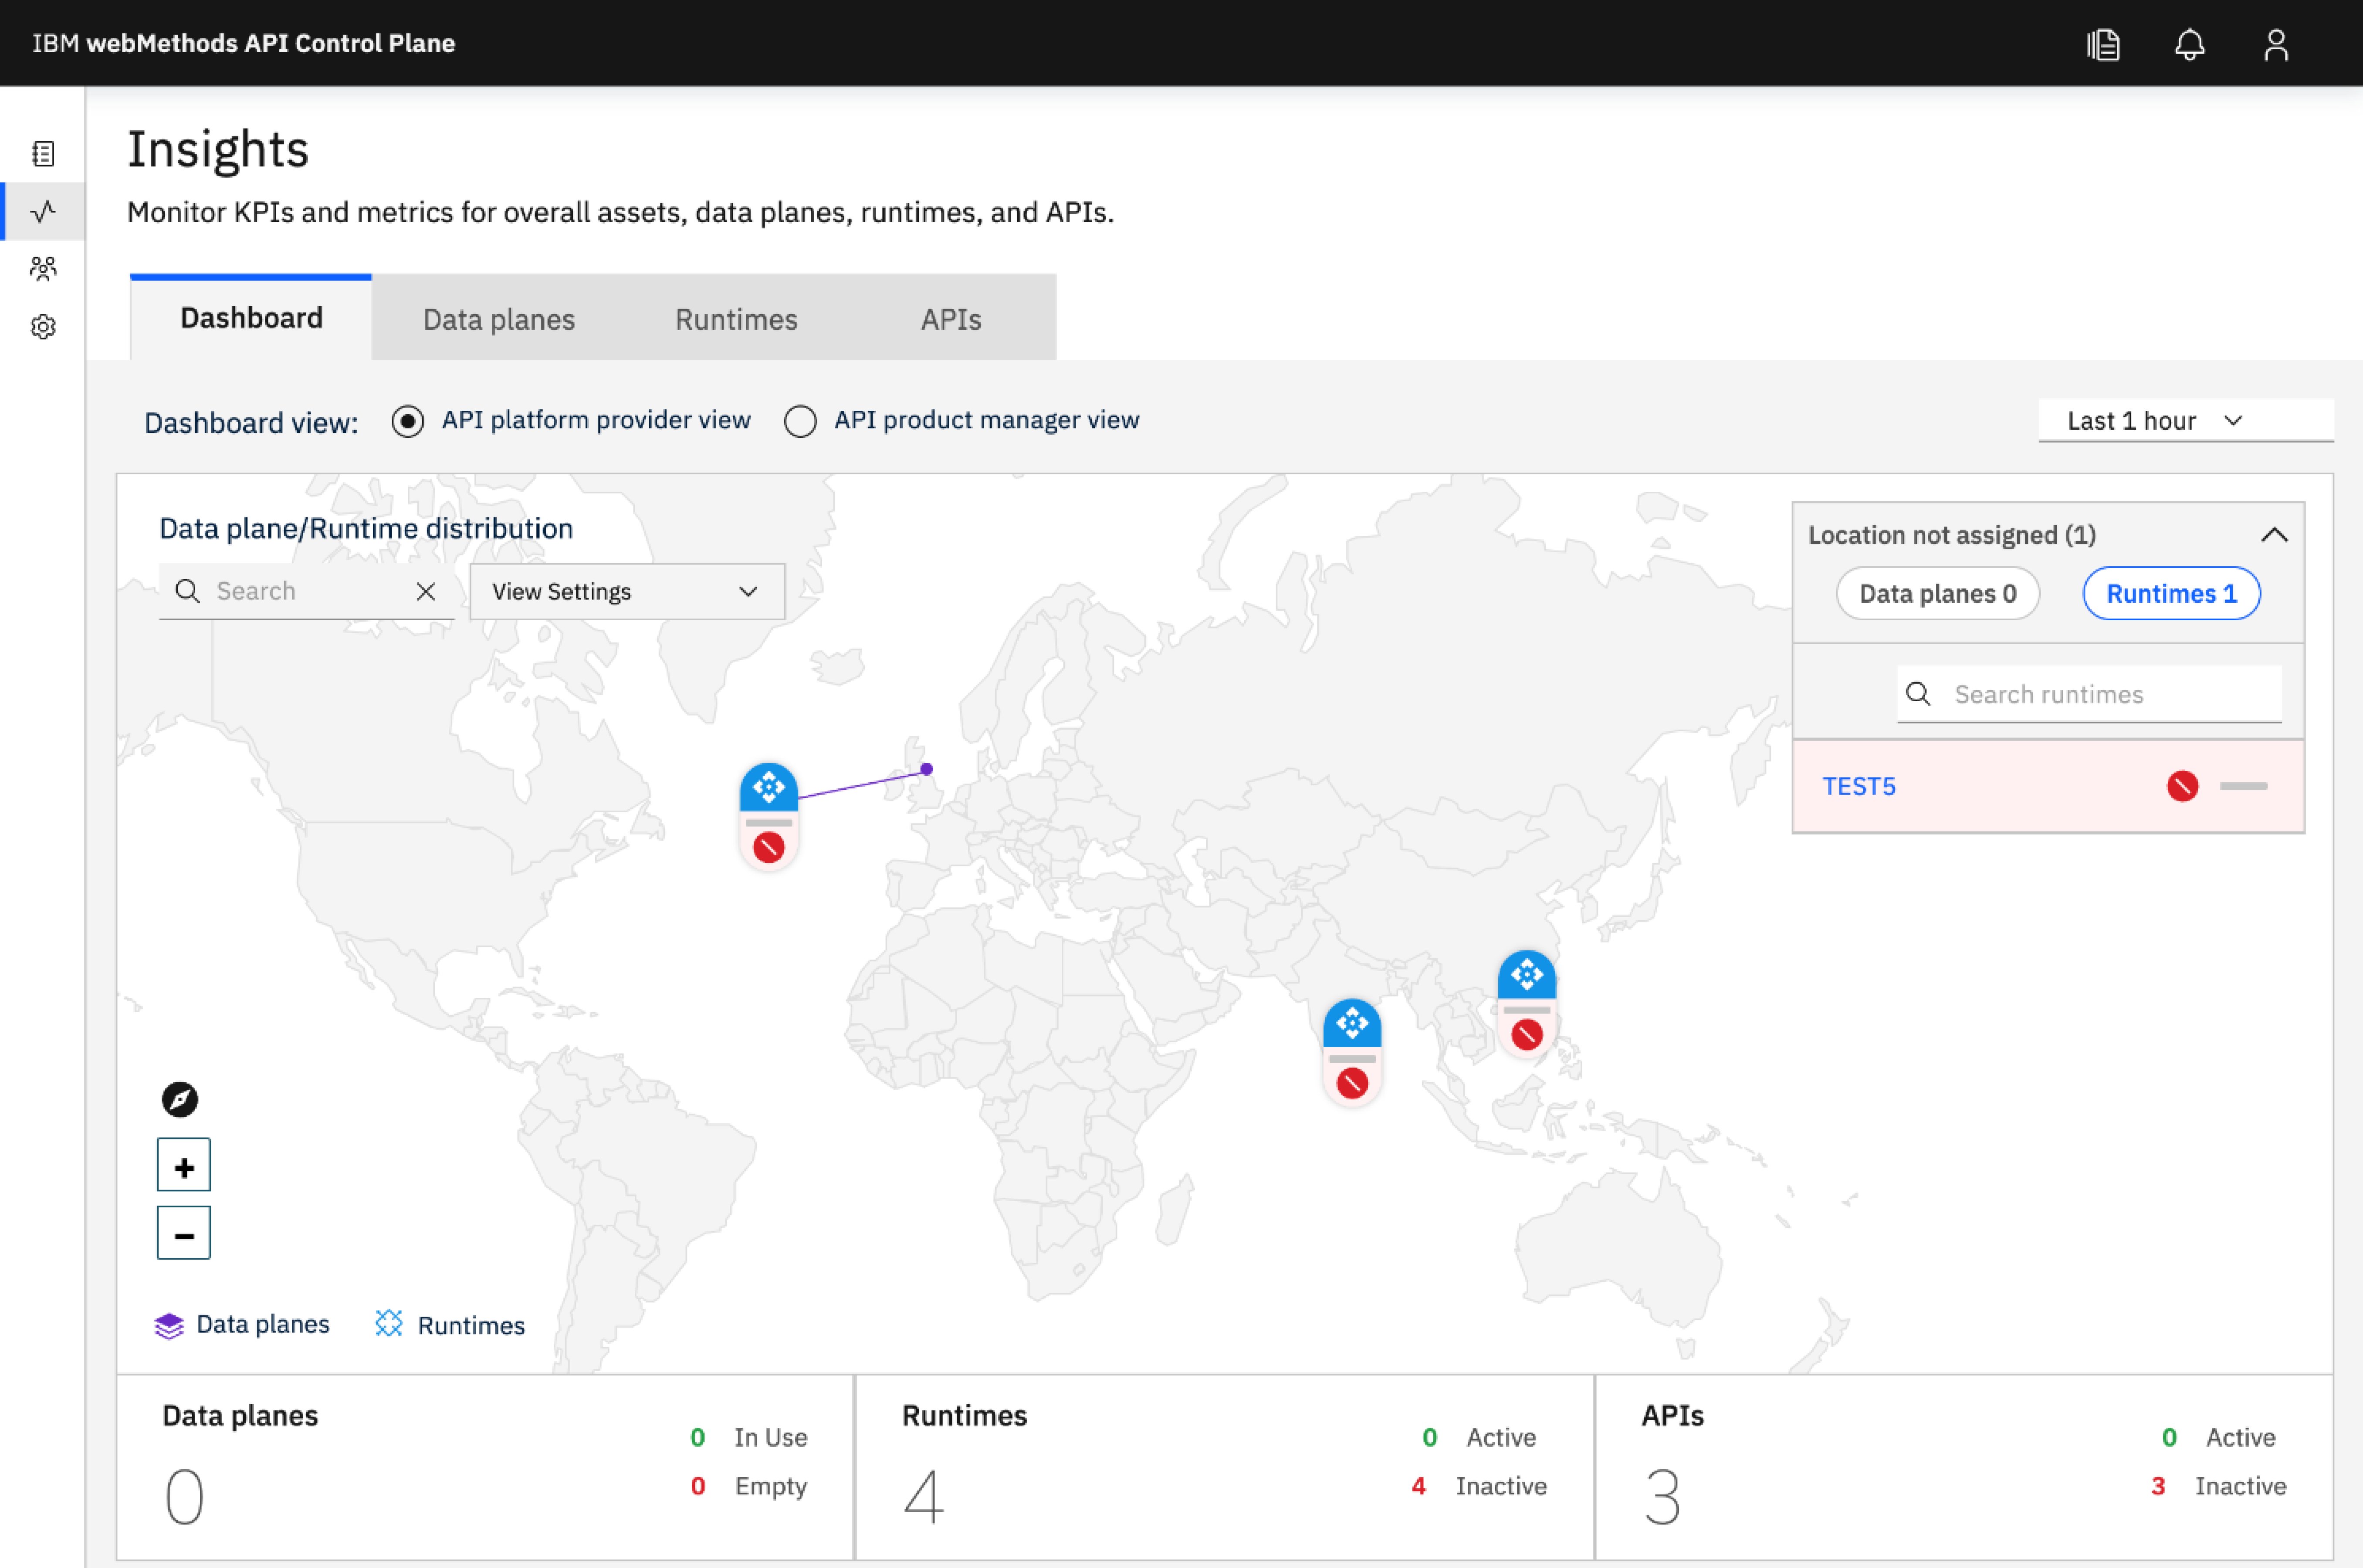Screen dimensions: 2363x1568
Task: Click the Data planes legend icon
Action: [x=169, y=1326]
